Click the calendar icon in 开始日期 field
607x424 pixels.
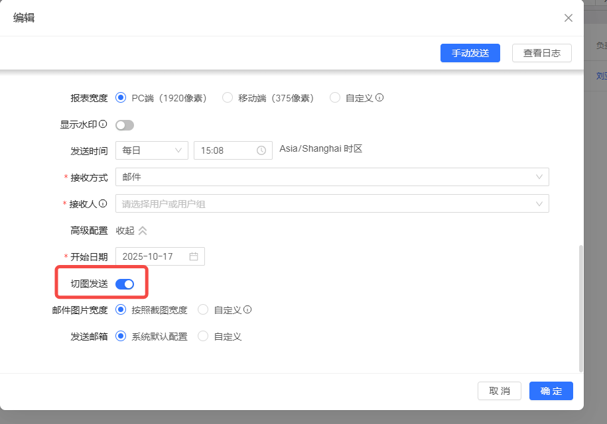(194, 256)
